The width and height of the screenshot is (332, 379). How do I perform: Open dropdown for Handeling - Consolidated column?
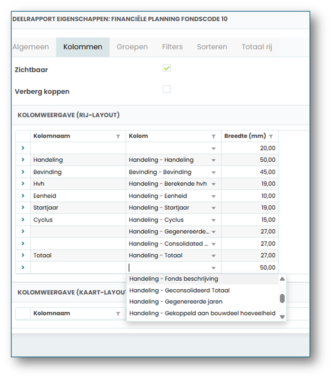click(214, 244)
